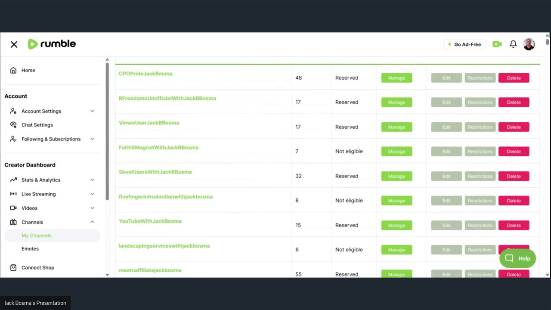Open the landscapingserviceswithjackbosma channel link

[164, 246]
